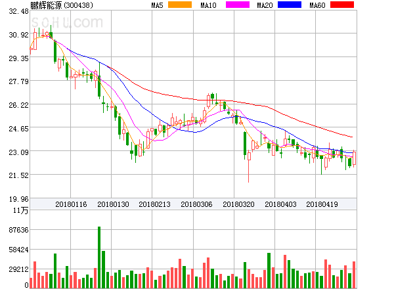394x289 pixels.
Task: Click the 11万 volume axis label
Action: click(20, 210)
